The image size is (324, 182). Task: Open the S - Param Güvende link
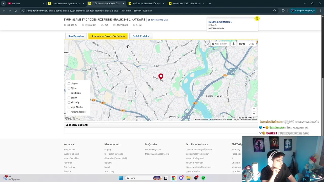click(x=114, y=154)
